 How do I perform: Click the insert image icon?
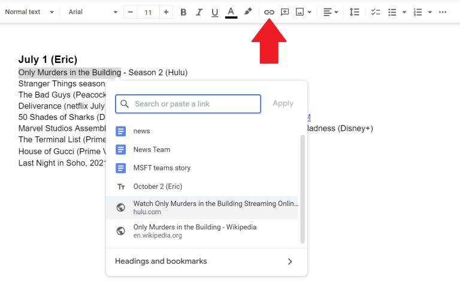click(x=299, y=12)
